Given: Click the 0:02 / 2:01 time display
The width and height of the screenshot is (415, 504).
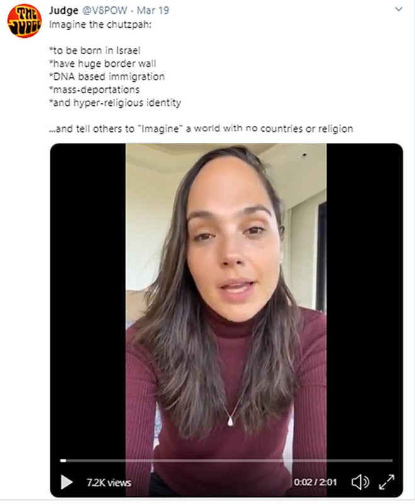Looking at the screenshot, I should 315,482.
